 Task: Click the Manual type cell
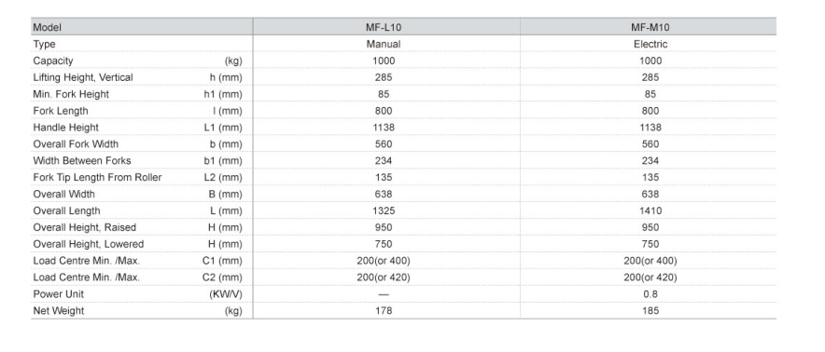pos(384,44)
